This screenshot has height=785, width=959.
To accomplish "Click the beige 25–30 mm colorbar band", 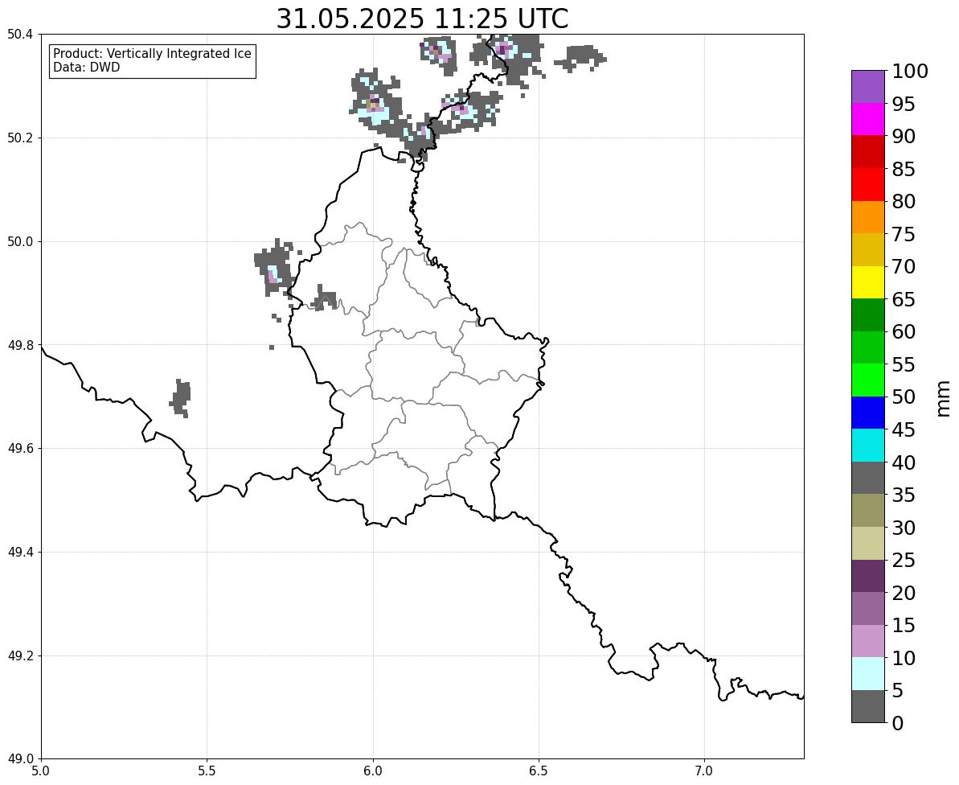I will click(x=868, y=544).
